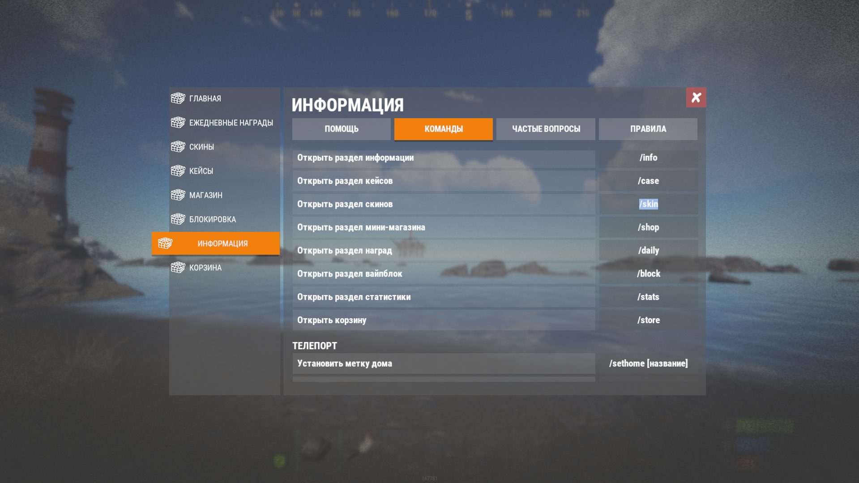Open the БЛОКИРОВКА section label

click(212, 219)
